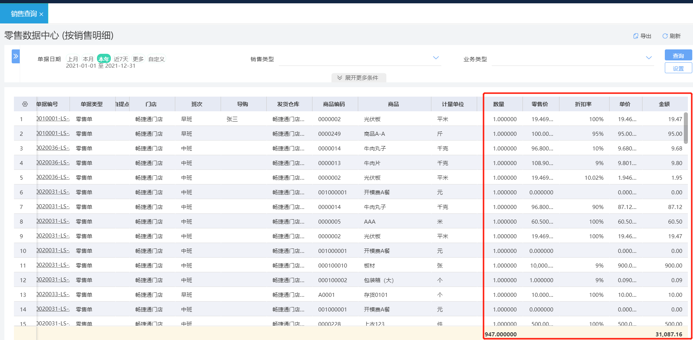Click the 导出 export icon
The image size is (693, 340).
pos(636,36)
